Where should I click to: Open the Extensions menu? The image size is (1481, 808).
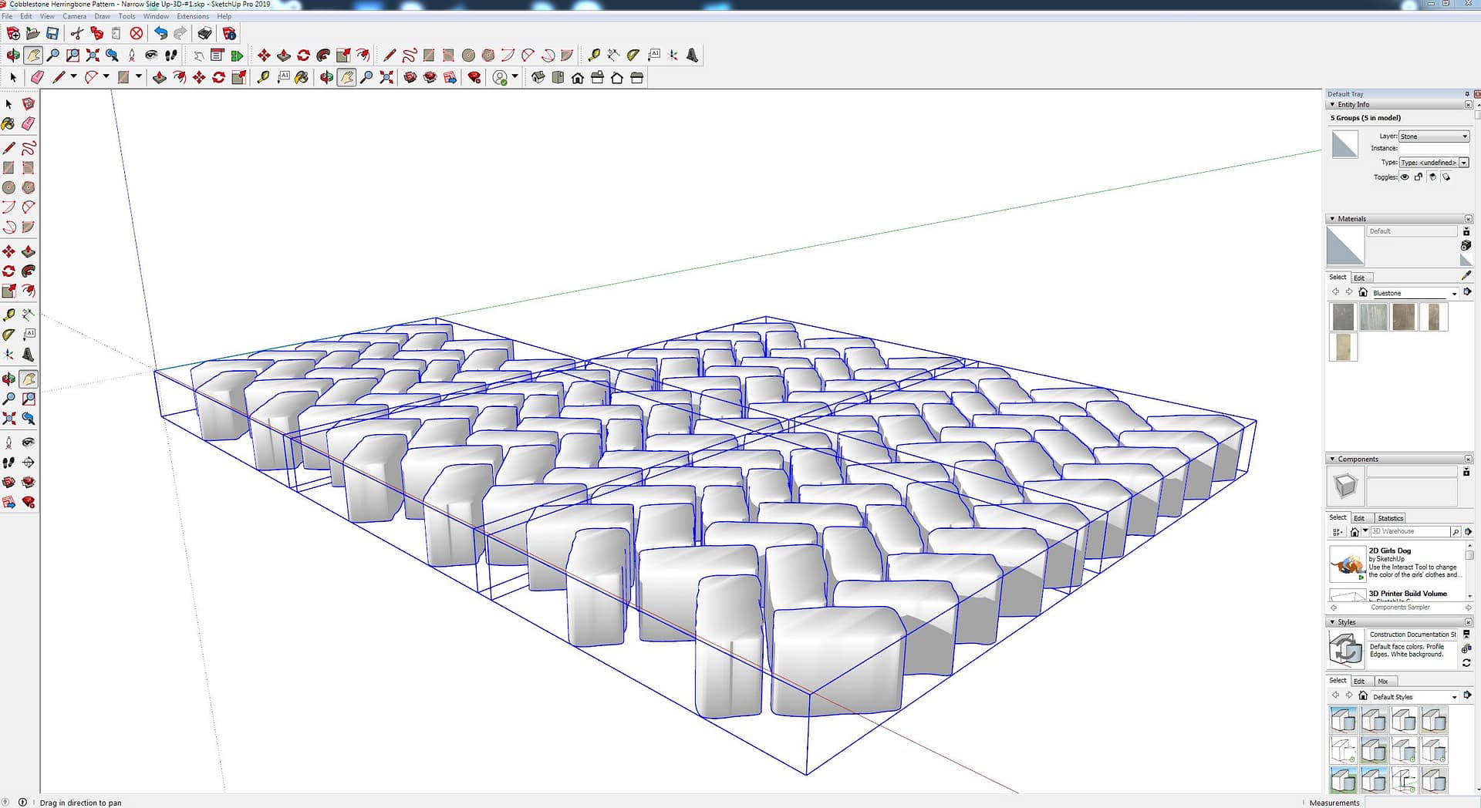[x=192, y=16]
